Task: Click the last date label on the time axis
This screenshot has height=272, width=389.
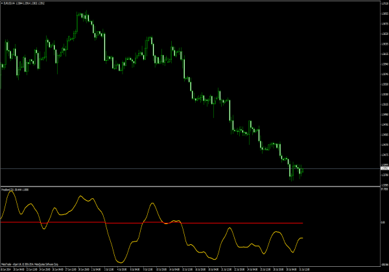Action: pyautogui.click(x=305, y=269)
